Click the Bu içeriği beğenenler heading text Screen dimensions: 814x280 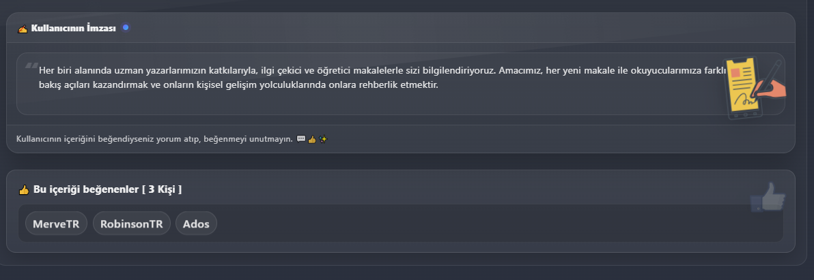coord(86,189)
